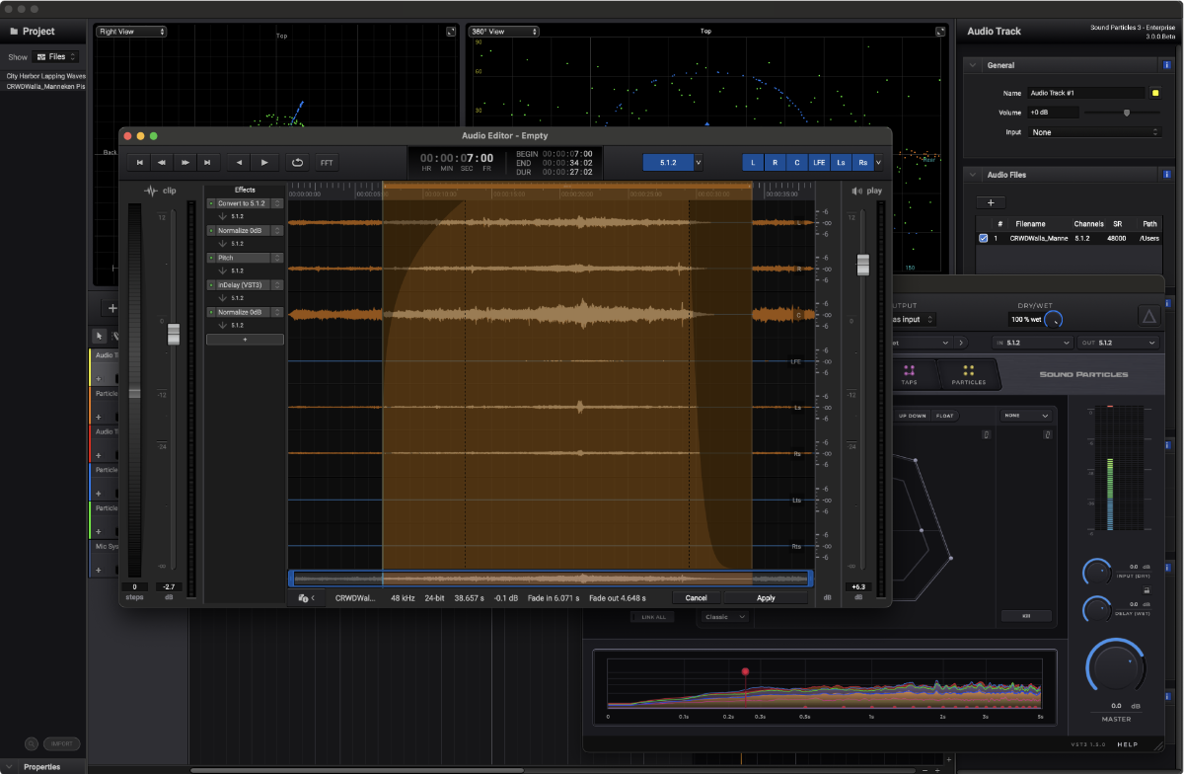Screen dimensions: 1184x774
Task: Switch to the PARTICLES tab
Action: tap(968, 374)
